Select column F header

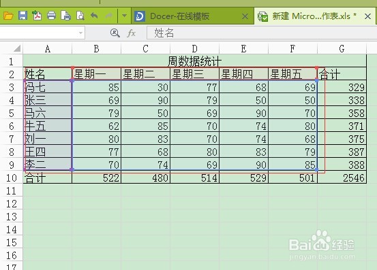coord(292,49)
